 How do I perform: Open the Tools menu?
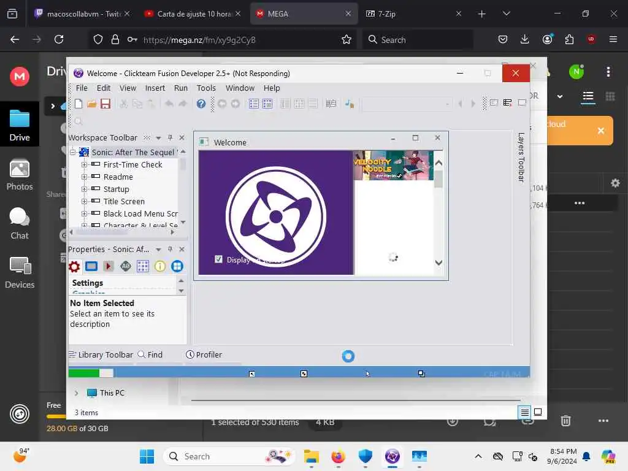coord(206,88)
